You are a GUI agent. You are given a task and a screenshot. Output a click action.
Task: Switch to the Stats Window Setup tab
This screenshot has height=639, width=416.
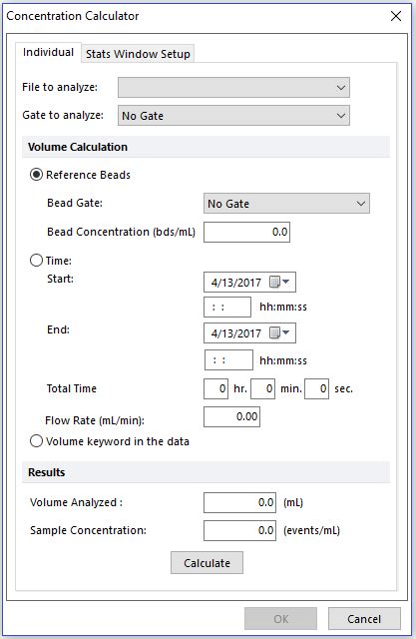point(138,54)
